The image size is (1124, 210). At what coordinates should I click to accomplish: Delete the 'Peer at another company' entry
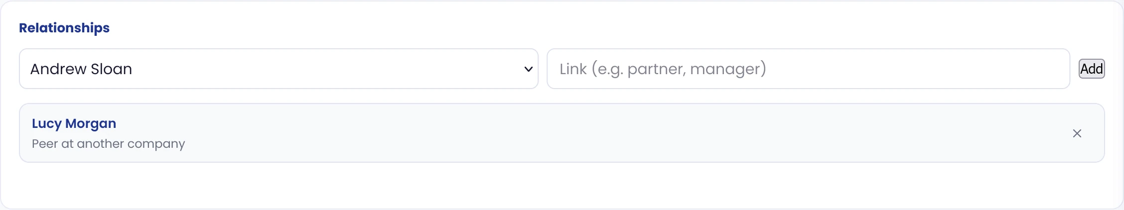(x=1077, y=133)
